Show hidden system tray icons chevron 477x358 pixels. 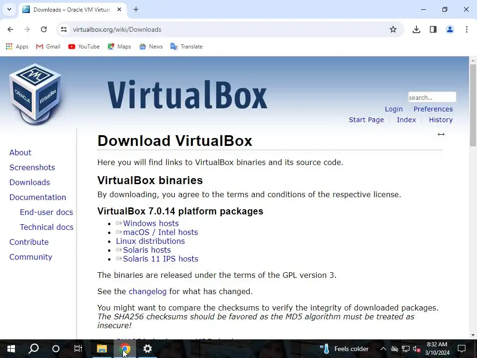(x=383, y=349)
